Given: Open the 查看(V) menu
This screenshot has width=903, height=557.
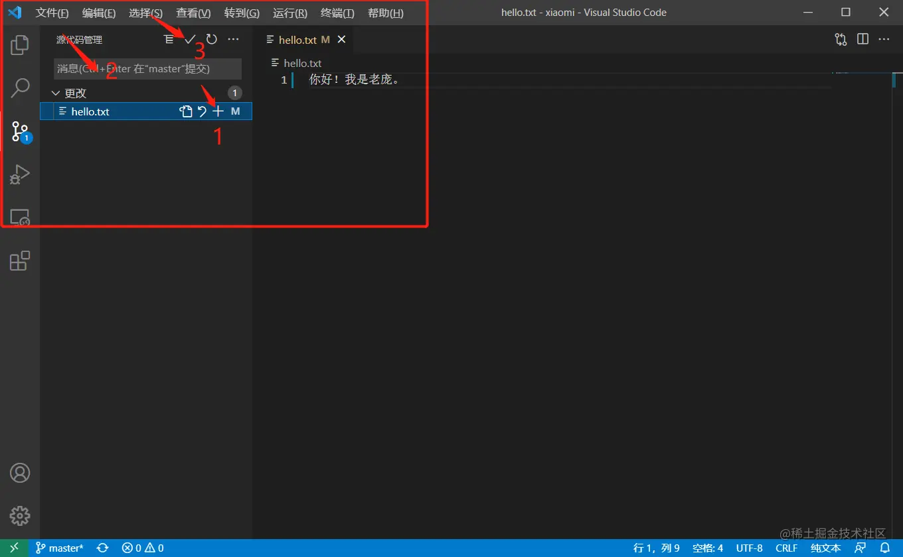Looking at the screenshot, I should [193, 13].
